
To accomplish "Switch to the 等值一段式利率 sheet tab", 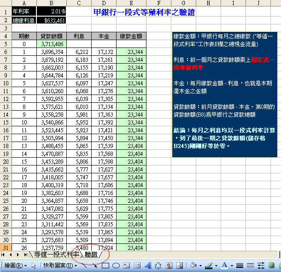I will [x=56, y=254].
